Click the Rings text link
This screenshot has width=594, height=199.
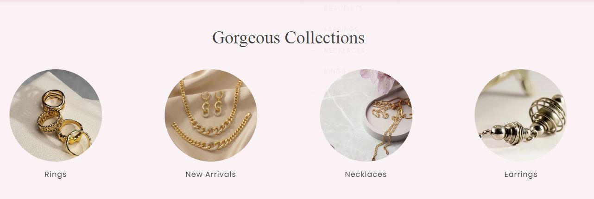point(56,175)
